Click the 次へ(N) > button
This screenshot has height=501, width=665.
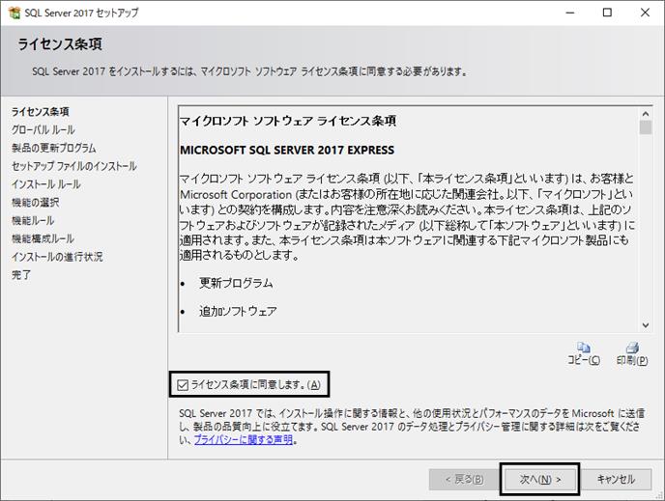pyautogui.click(x=540, y=480)
